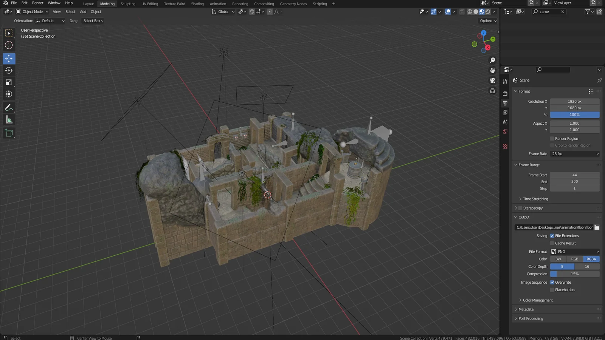This screenshot has width=605, height=340.
Task: Open the Render menu
Action: click(37, 3)
